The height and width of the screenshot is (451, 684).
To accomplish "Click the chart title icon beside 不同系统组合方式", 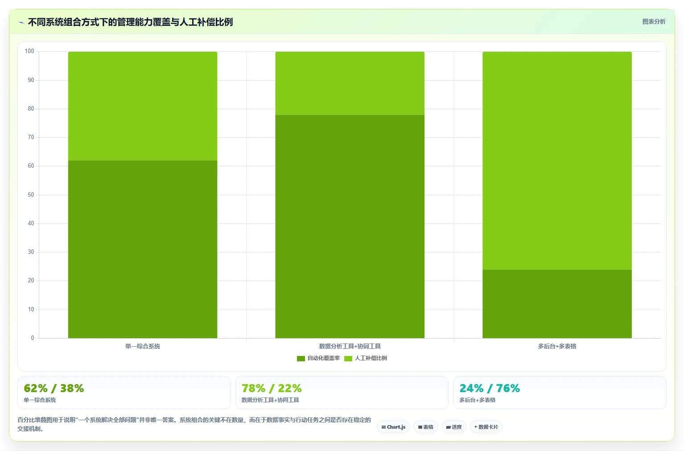I will (21, 22).
